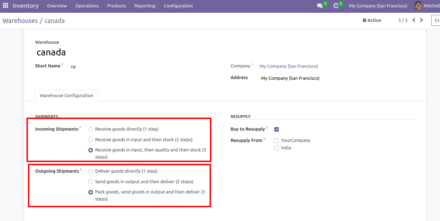
Task: Click the Outgoing Shipments label
Action: (x=57, y=171)
